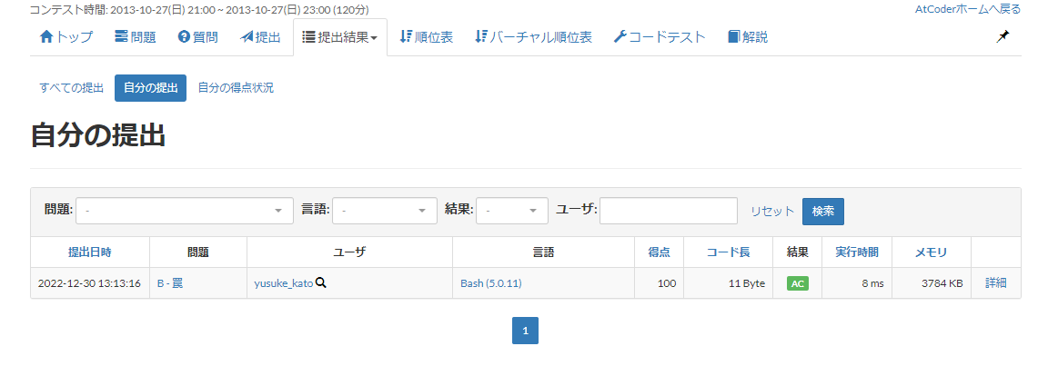Click the submission time 2022-12-30 13:13:16

point(89,283)
